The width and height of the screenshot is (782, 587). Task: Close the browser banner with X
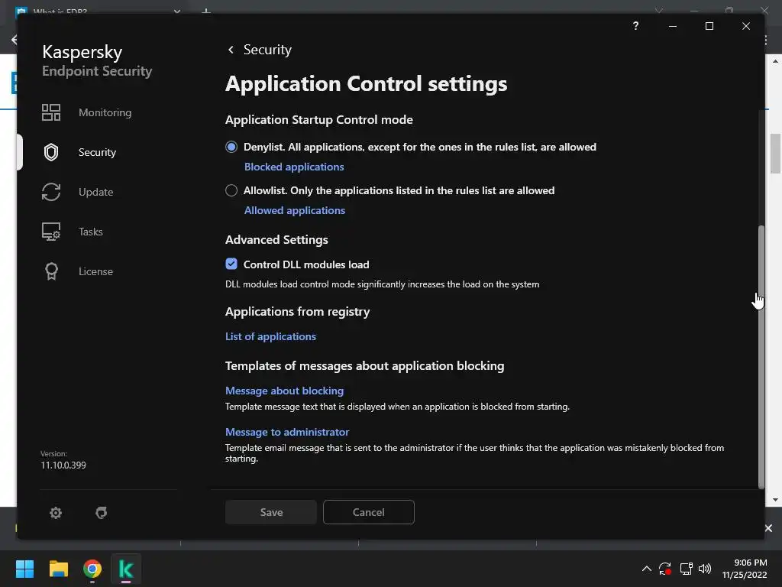[768, 528]
